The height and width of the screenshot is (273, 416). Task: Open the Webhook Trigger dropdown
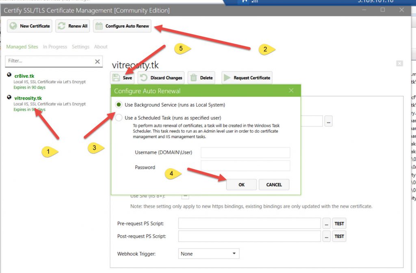pyautogui.click(x=209, y=253)
